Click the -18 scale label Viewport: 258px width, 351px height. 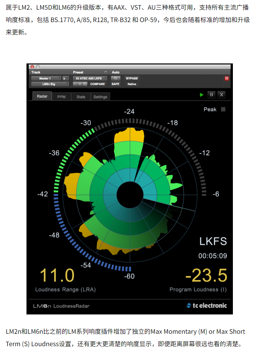[172, 123]
